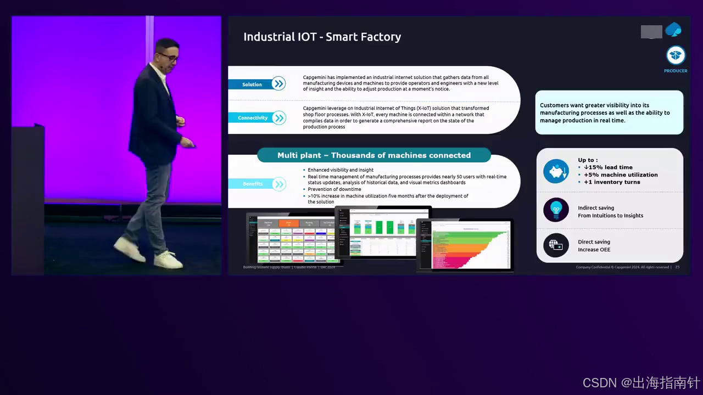703x395 pixels.
Task: Click the Multi plant machines connected banner
Action: [x=374, y=155]
